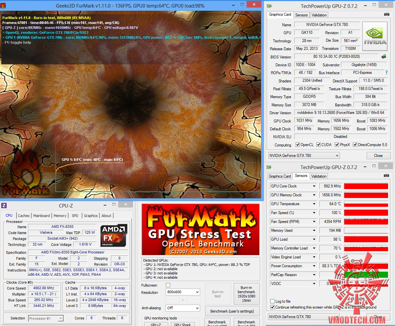
Task: Click the AMD FX logo in CPU-Z
Action: coord(114,235)
